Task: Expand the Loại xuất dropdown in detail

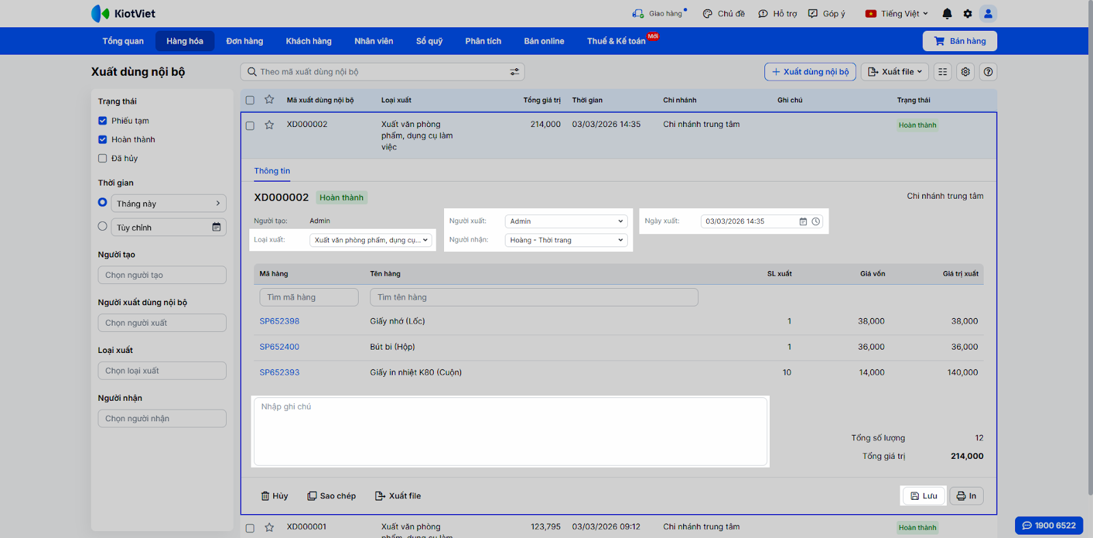Action: click(x=371, y=240)
